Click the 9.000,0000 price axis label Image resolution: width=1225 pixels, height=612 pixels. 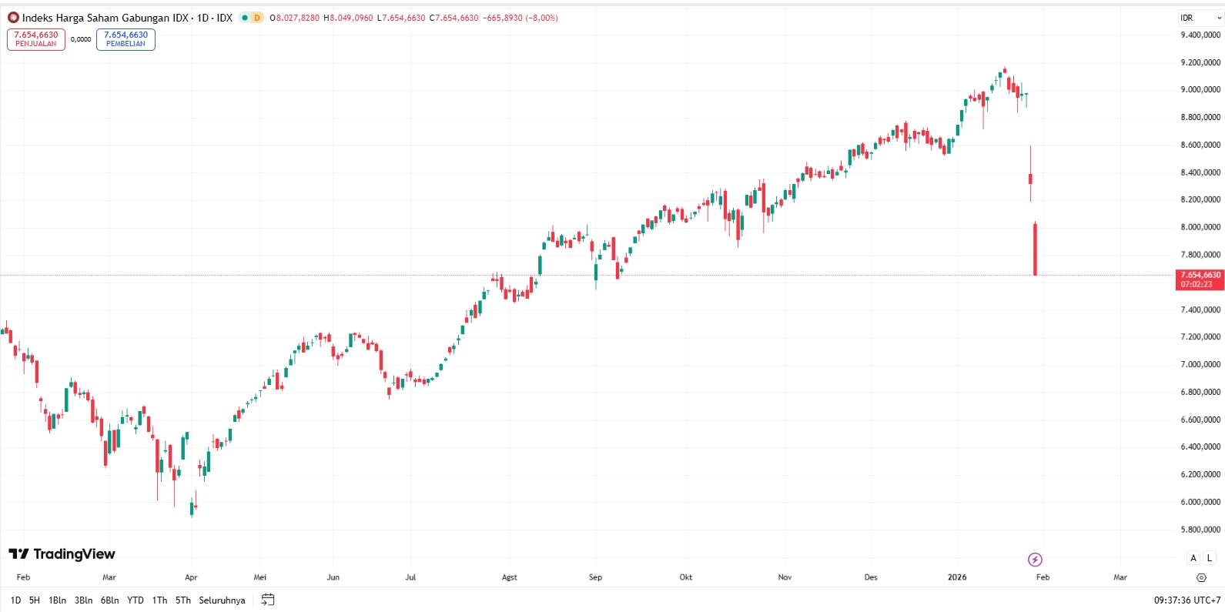click(x=1200, y=89)
